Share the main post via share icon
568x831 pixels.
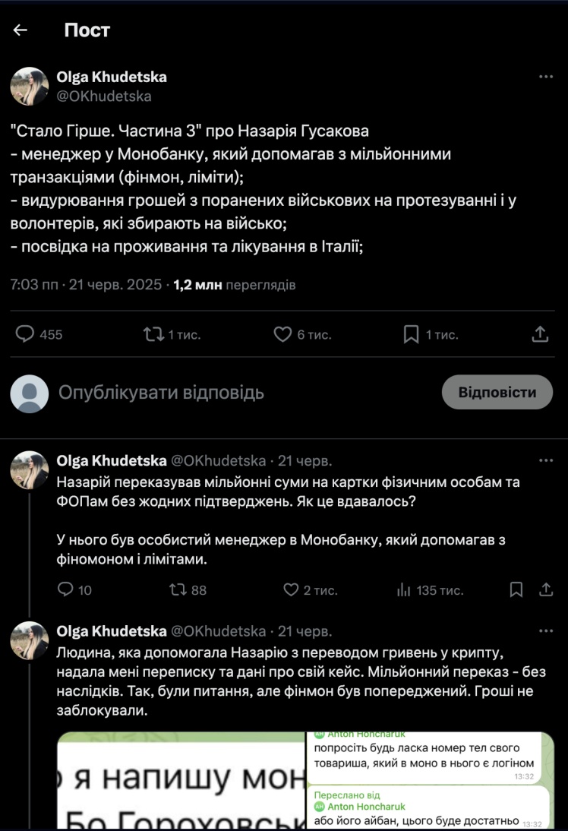point(540,334)
